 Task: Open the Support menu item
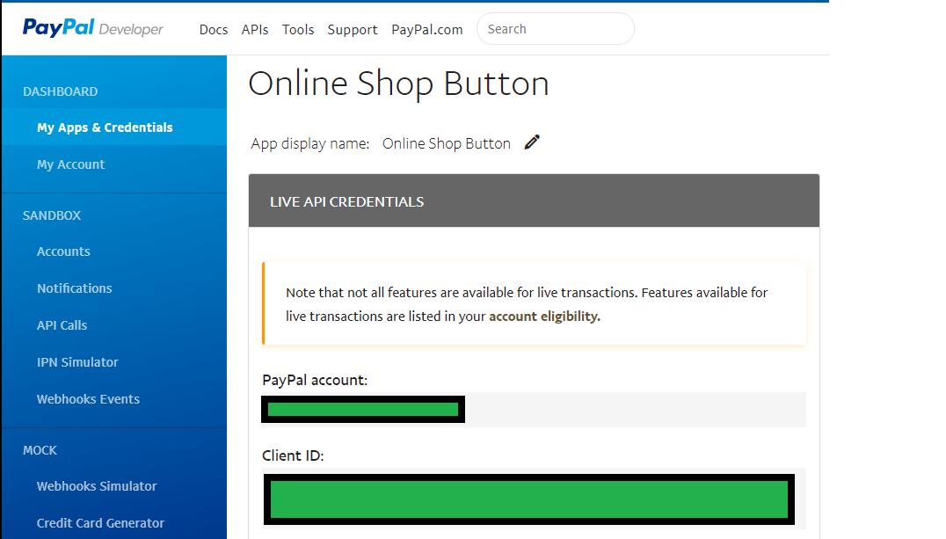pyautogui.click(x=352, y=29)
